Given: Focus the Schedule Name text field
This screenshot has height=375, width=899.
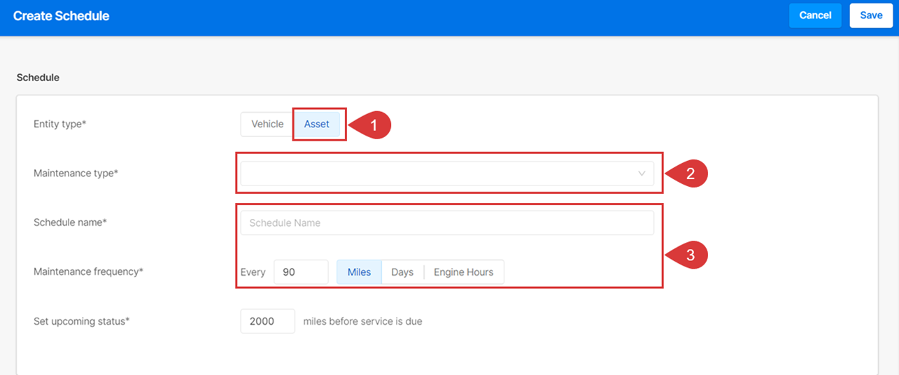Looking at the screenshot, I should pos(447,222).
